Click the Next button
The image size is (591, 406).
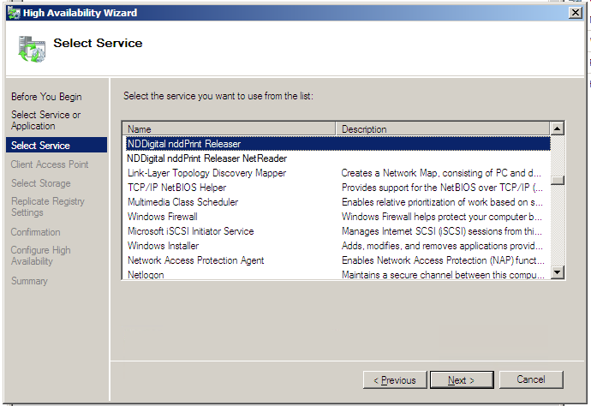point(461,379)
